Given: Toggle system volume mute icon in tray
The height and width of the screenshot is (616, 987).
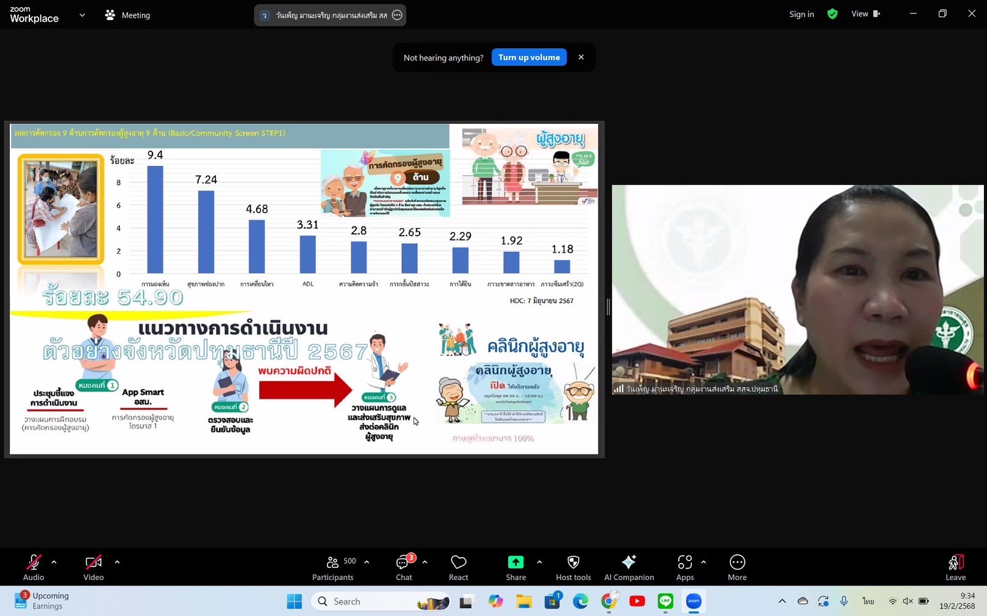Looking at the screenshot, I should (x=908, y=601).
